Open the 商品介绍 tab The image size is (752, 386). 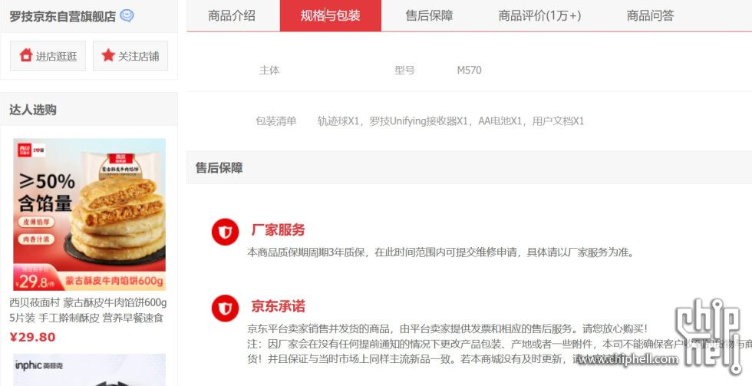pyautogui.click(x=232, y=16)
